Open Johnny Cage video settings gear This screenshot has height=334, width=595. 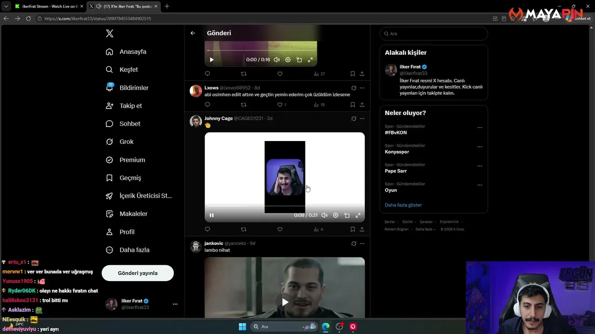336,215
